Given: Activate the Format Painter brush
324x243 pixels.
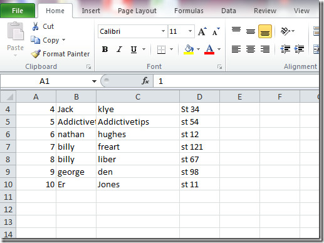Looking at the screenshot, I should [36, 54].
